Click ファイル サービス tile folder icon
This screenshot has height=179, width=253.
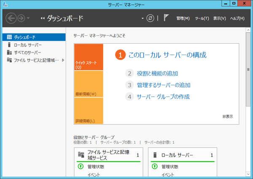click(81, 155)
